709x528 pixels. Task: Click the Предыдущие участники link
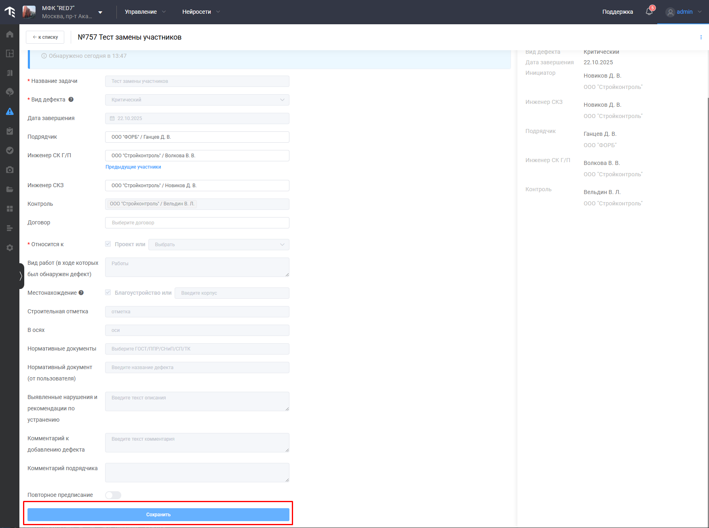coord(133,167)
